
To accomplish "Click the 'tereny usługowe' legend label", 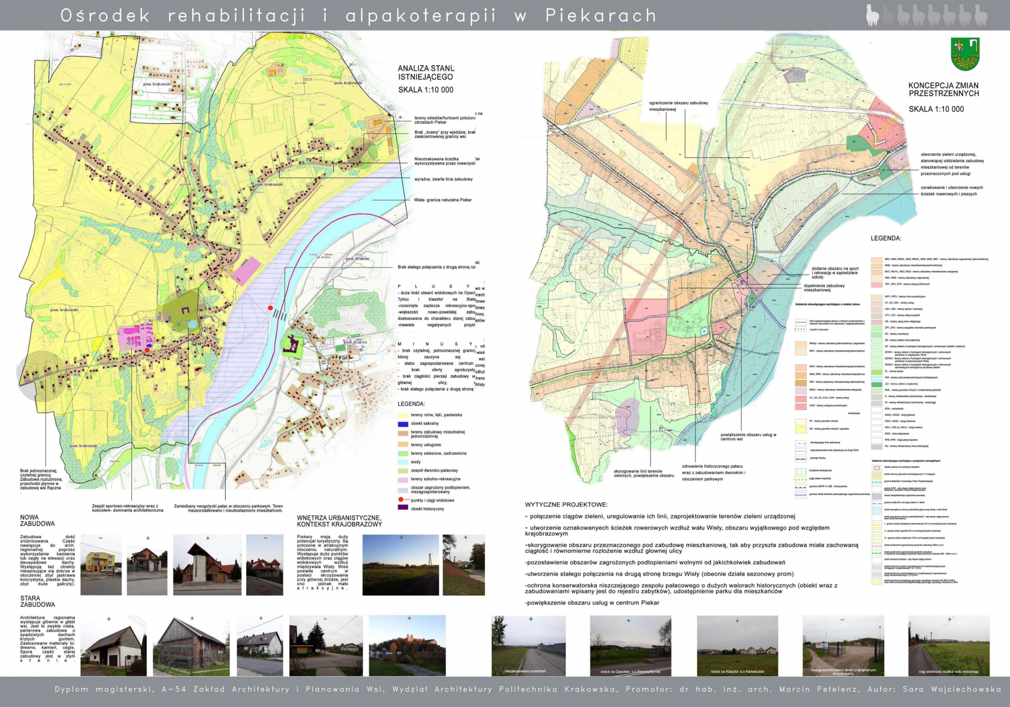I will coord(426,445).
